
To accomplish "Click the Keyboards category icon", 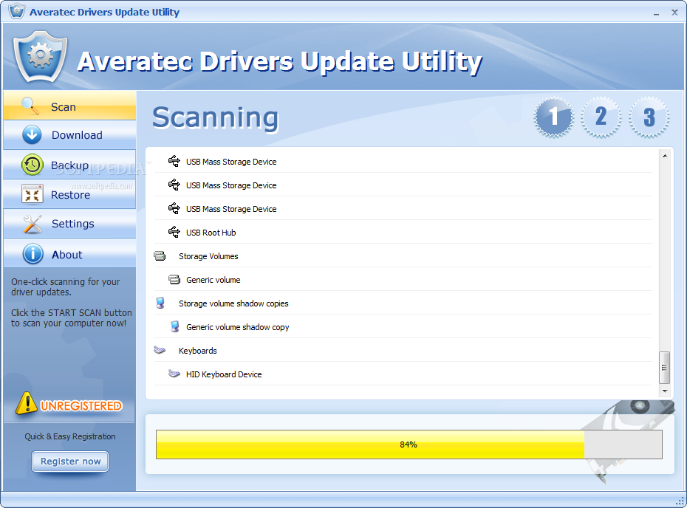I will (160, 350).
